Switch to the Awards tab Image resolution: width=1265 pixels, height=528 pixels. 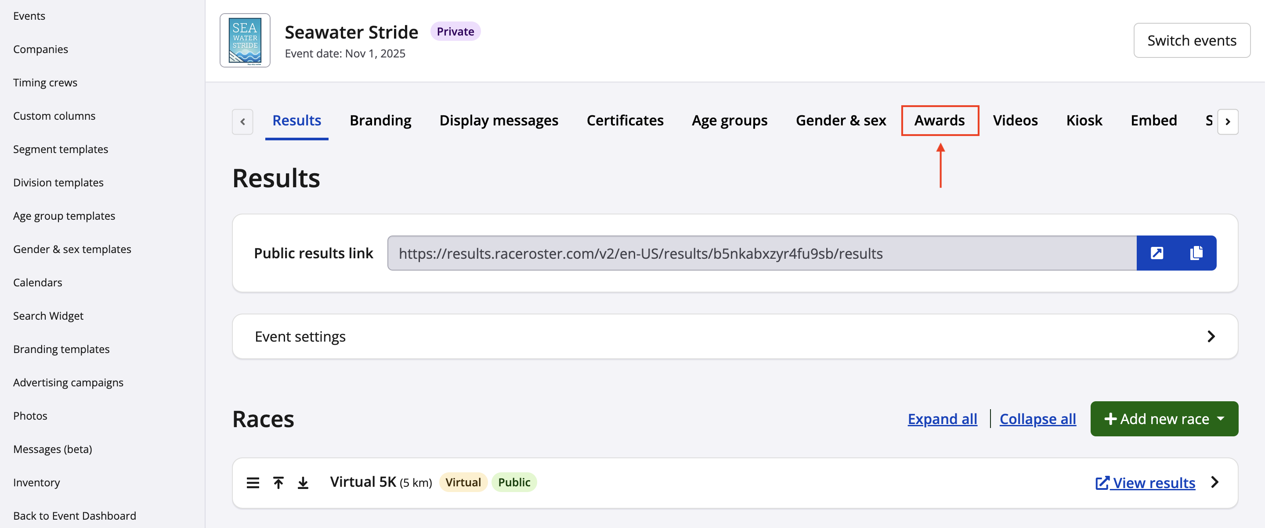(x=939, y=121)
